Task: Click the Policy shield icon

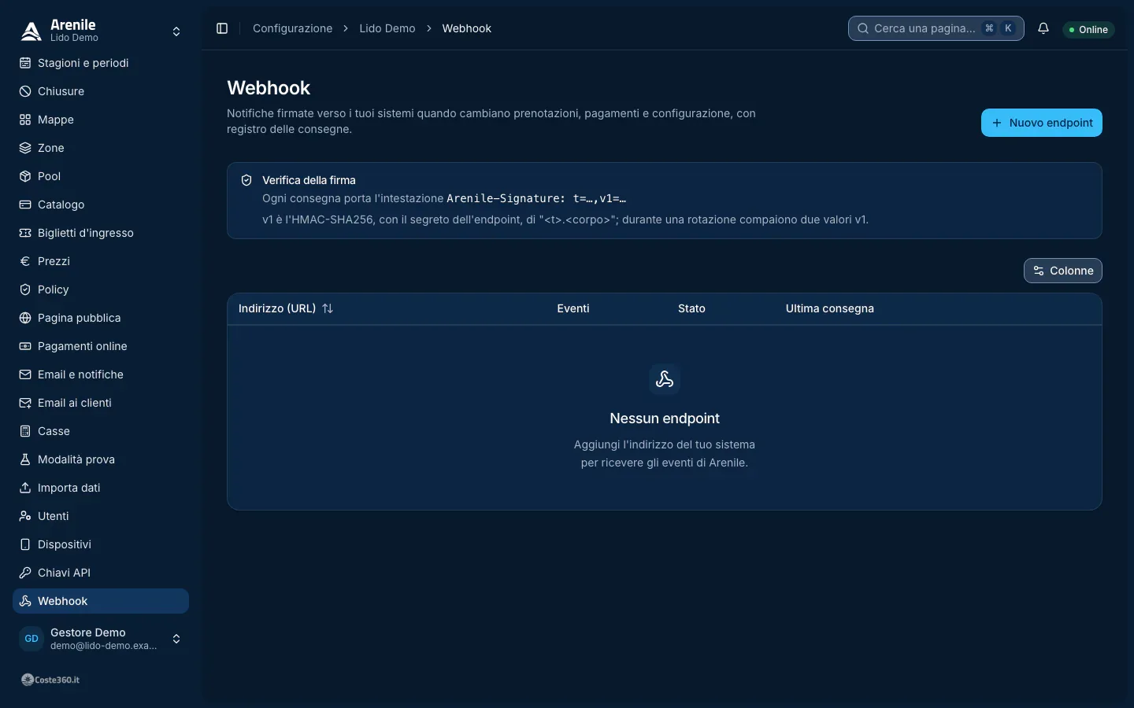Action: [x=25, y=289]
